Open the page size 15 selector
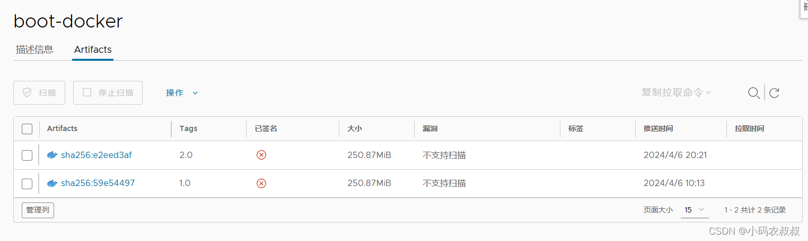 tap(695, 210)
